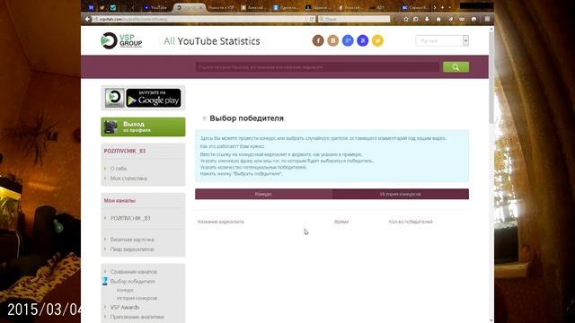Click the mask-shaped toolbar icon
The image size is (575, 323).
(x=462, y=19)
